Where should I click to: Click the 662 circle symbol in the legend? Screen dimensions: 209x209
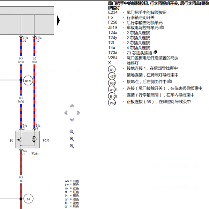click(x=112, y=83)
